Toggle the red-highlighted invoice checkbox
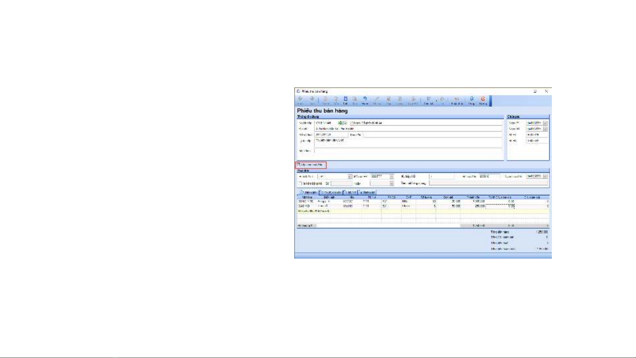This screenshot has width=636, height=358. [x=299, y=165]
